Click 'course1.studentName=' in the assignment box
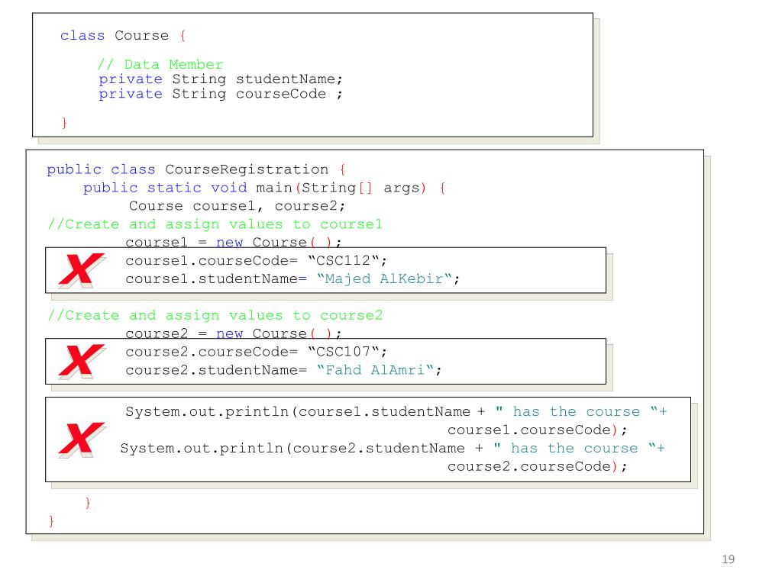Screen dimensions: 782x586 [216, 279]
